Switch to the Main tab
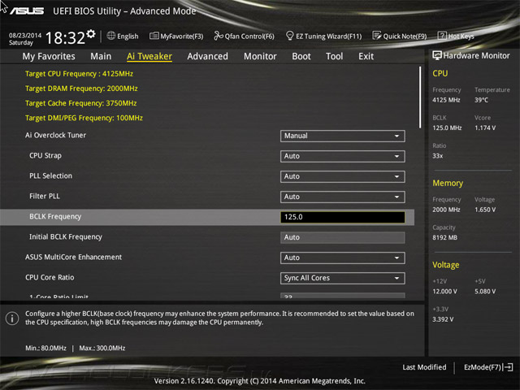Screen dimensions: 520x390 101,56
